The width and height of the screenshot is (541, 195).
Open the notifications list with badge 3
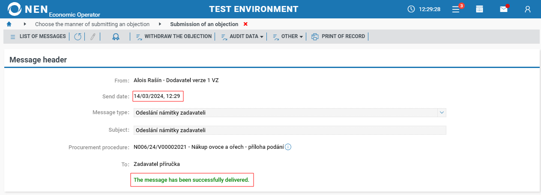tap(457, 9)
